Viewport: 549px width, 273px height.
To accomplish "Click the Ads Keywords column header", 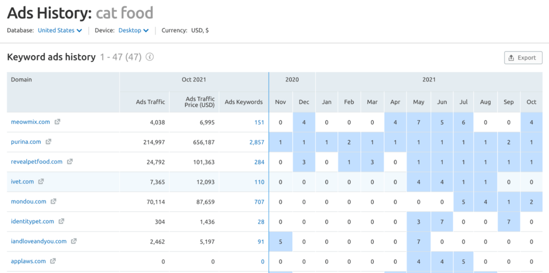I will pyautogui.click(x=243, y=102).
